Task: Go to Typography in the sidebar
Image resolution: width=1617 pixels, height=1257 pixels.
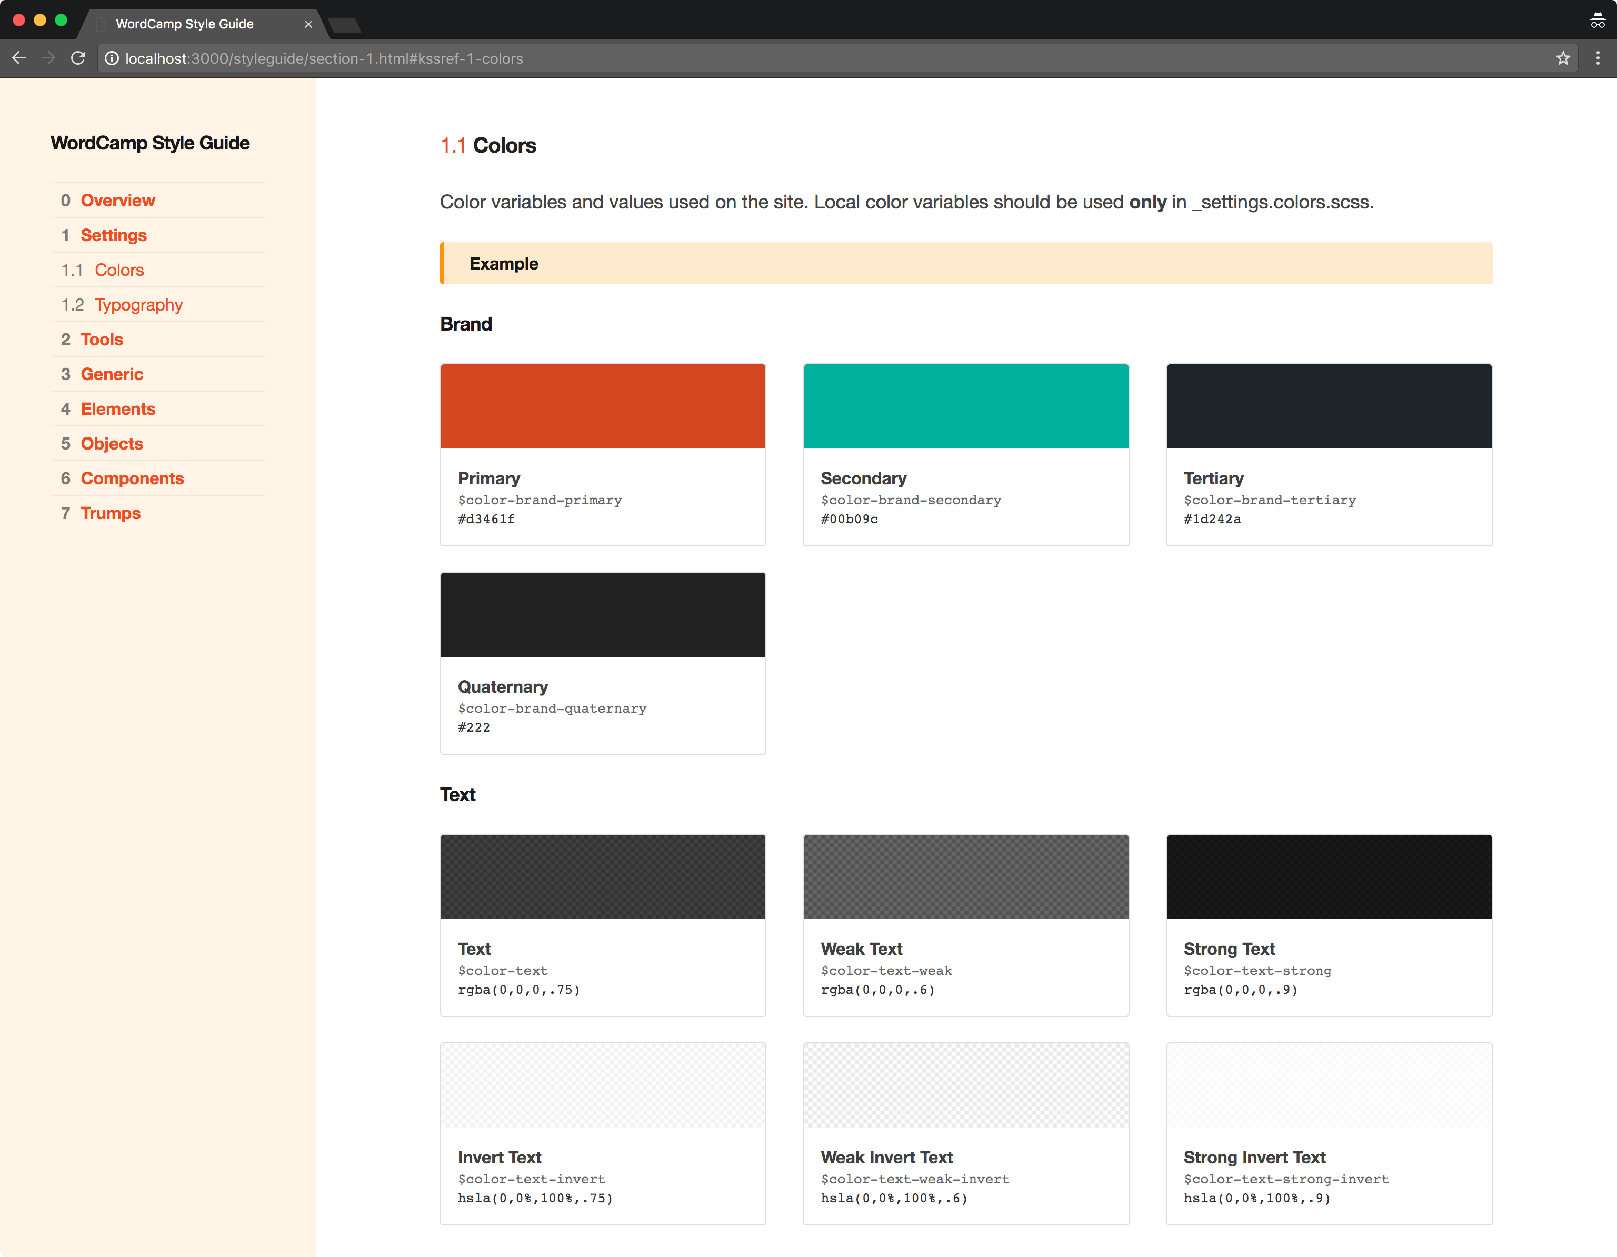Action: coord(138,305)
